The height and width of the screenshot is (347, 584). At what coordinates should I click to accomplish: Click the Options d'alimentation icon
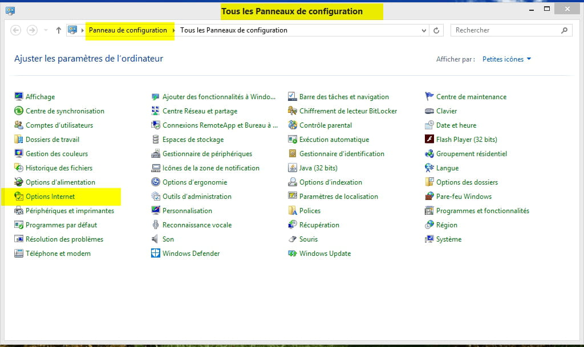pyautogui.click(x=19, y=182)
